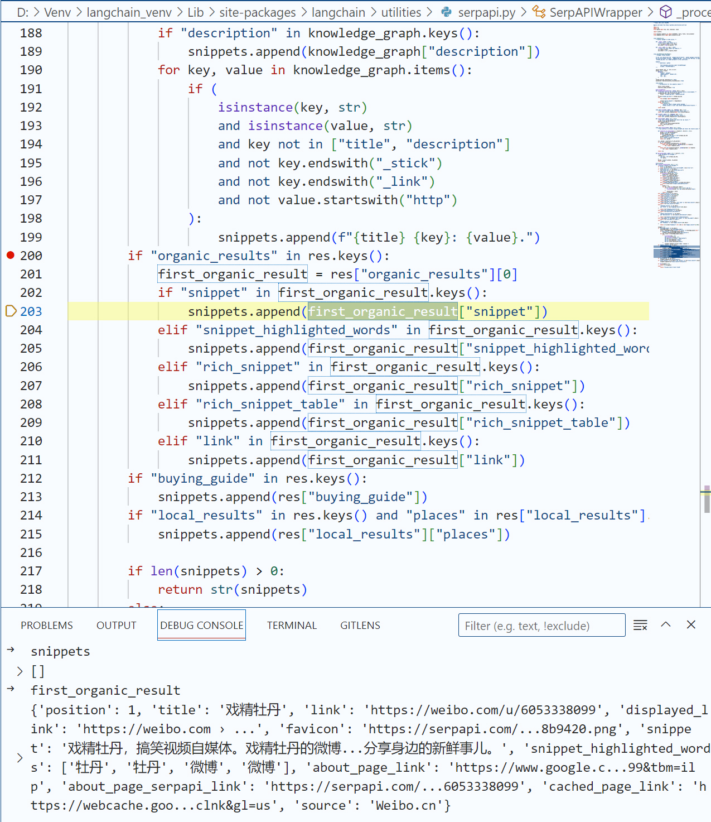Image resolution: width=711 pixels, height=822 pixels.
Task: Click the highlighted region in the minimap
Action: [676, 252]
